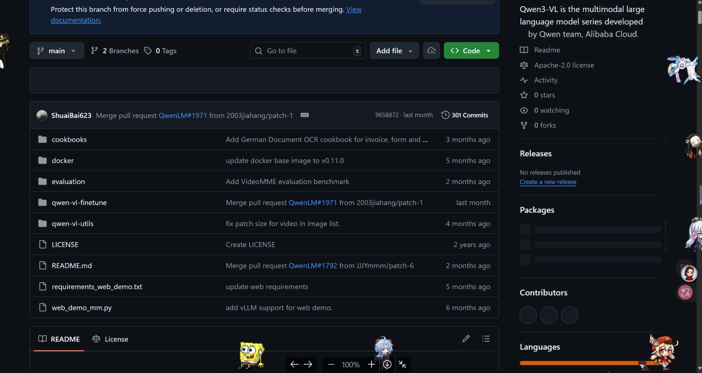Screen dimensions: 702x373
Task: Exit fullscreen with collapse arrows icon
Action: coord(402,364)
